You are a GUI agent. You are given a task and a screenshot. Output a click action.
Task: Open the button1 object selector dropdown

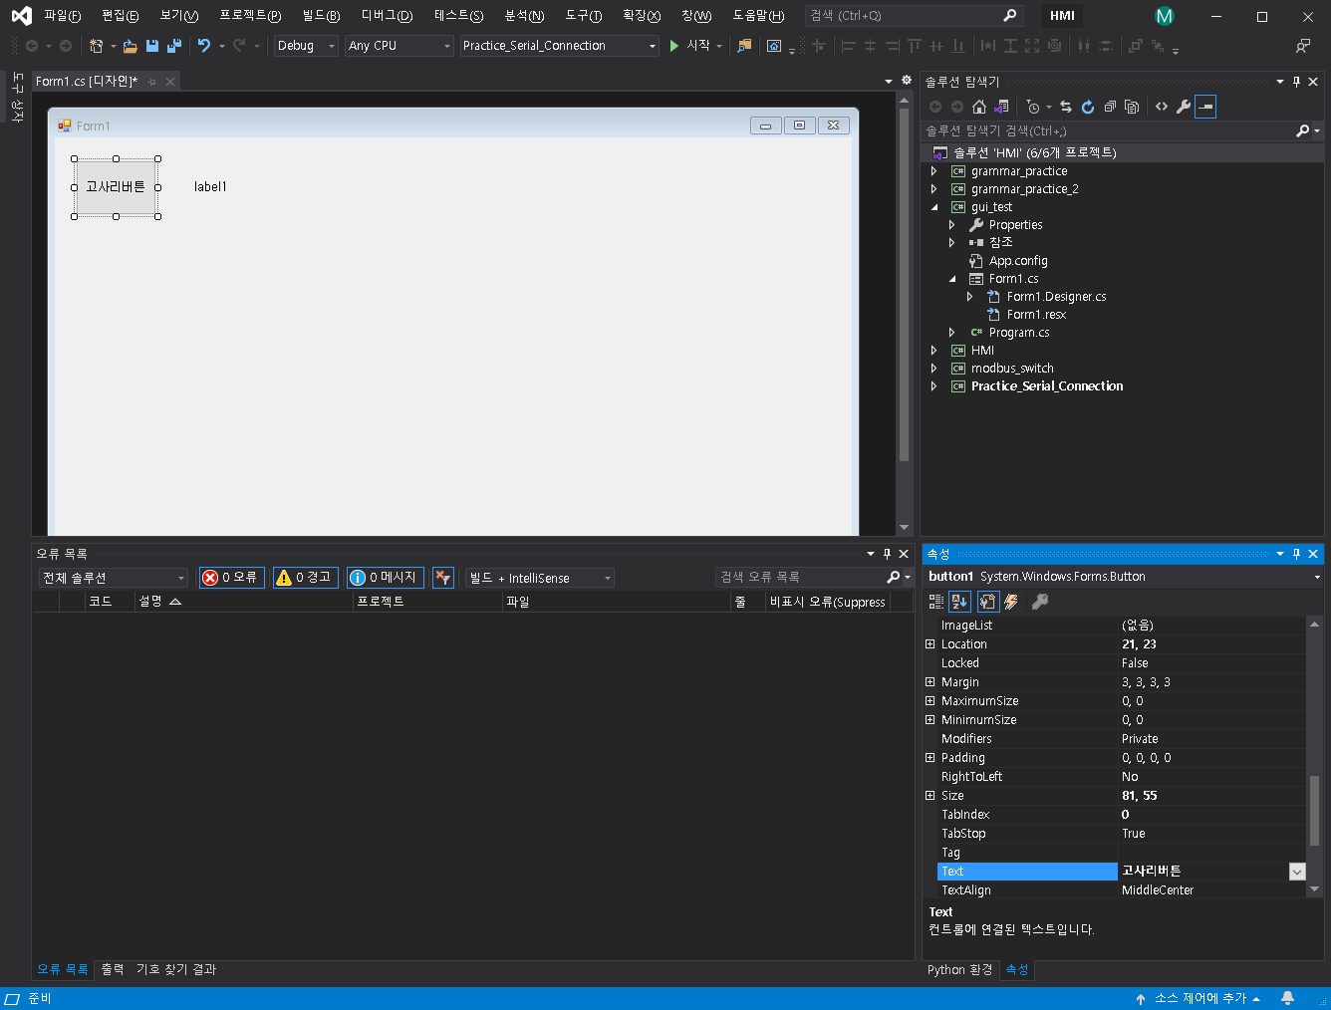1317,577
